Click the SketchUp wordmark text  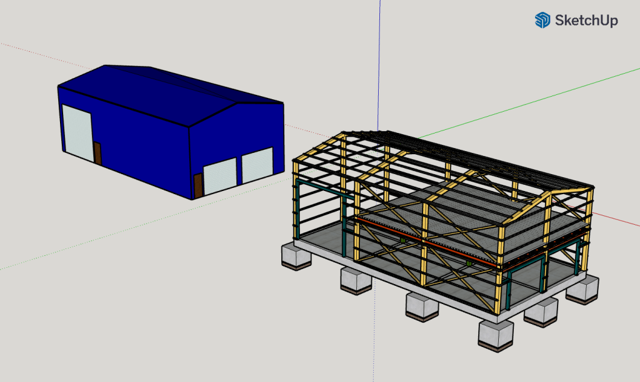click(586, 21)
